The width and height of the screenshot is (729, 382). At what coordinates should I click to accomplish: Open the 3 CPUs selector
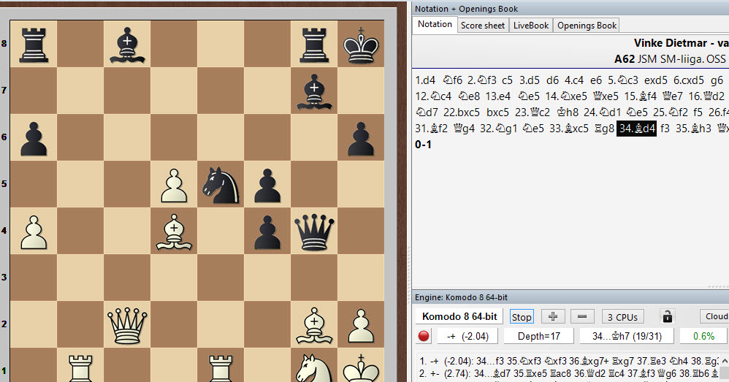(x=623, y=316)
